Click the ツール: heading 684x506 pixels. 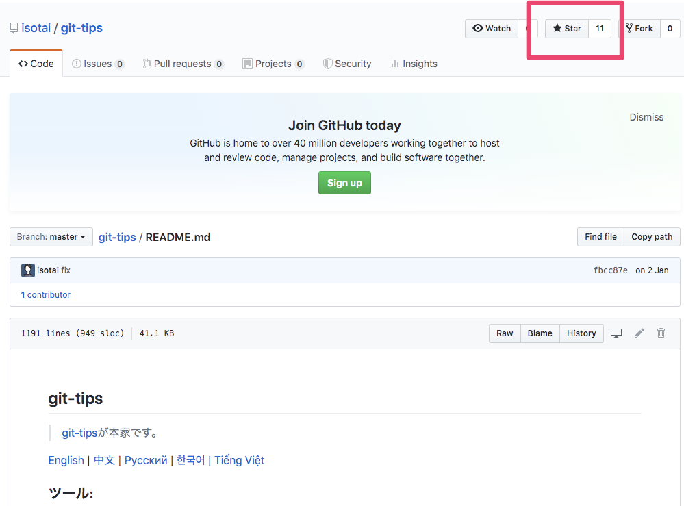point(71,494)
